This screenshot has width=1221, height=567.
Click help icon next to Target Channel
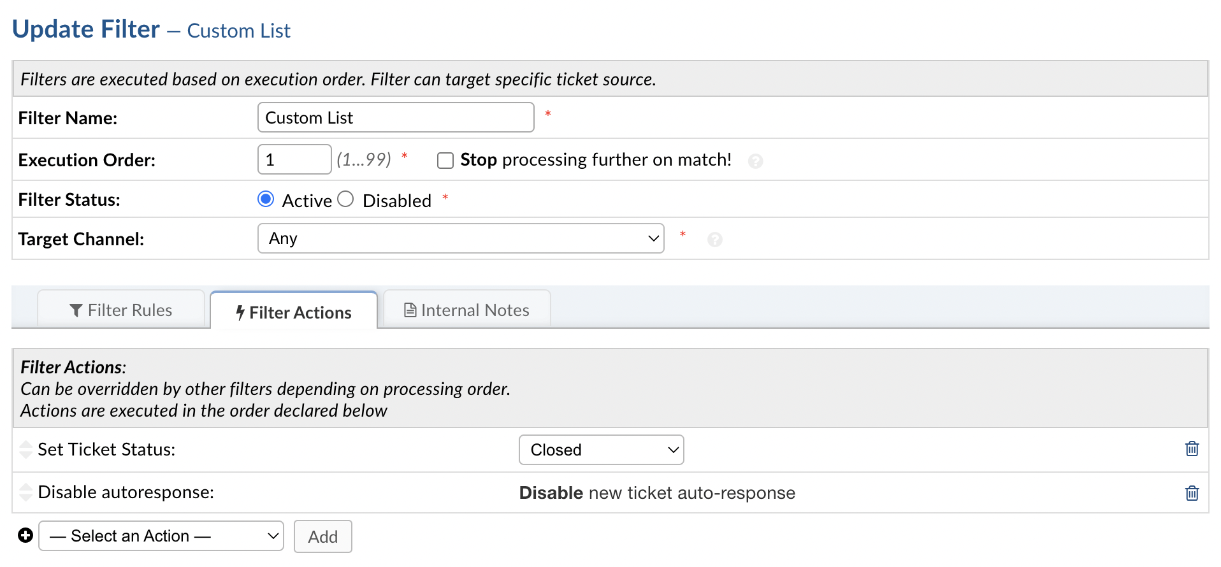714,240
